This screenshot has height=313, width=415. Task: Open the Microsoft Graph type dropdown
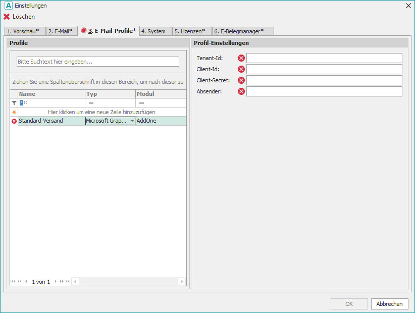132,121
